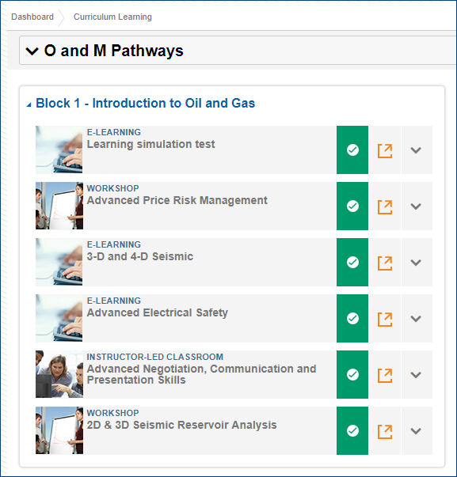Launch 2D & 3D Seismic Reservoir Analysis icon

[x=385, y=432]
